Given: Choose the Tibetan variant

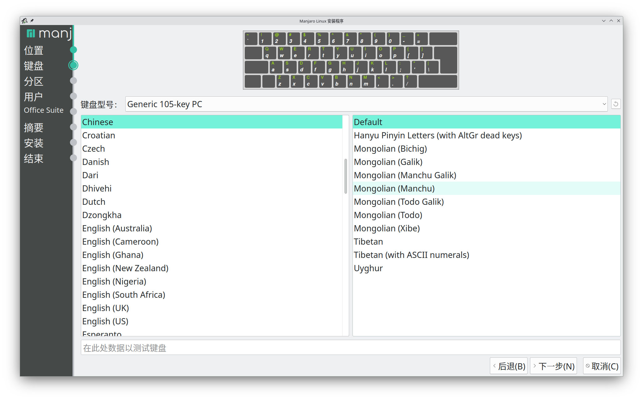Looking at the screenshot, I should pos(368,242).
